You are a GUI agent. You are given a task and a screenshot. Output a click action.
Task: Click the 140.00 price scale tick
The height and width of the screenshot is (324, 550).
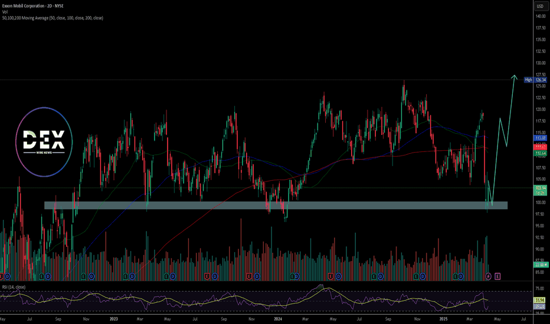(540, 16)
